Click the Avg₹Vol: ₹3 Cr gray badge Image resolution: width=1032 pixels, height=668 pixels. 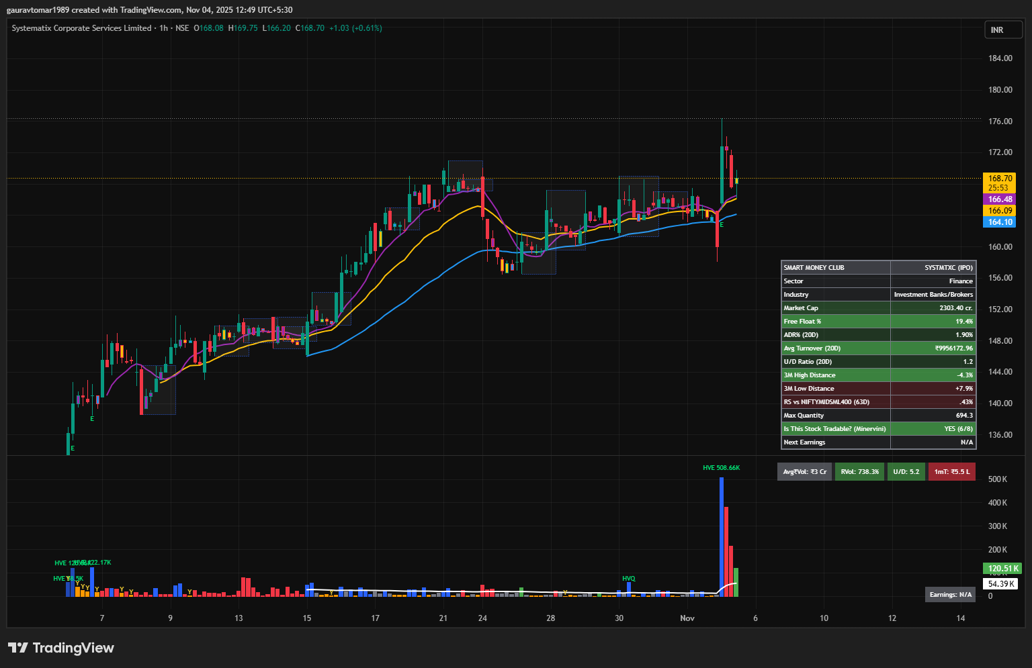point(804,471)
